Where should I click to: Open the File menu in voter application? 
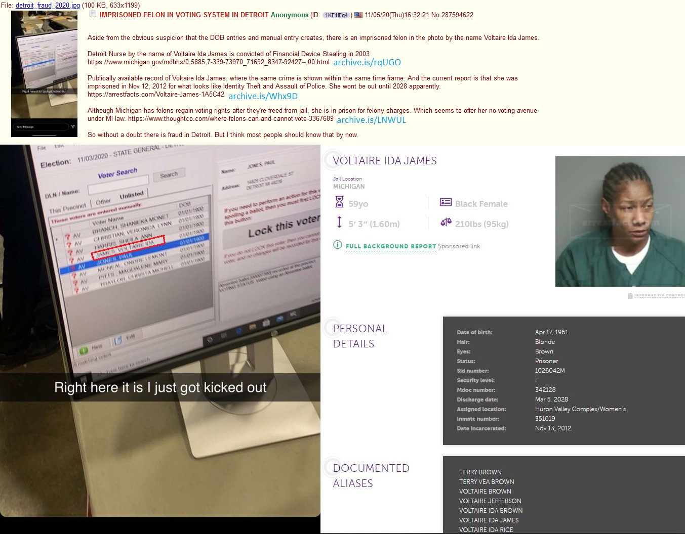click(x=41, y=148)
